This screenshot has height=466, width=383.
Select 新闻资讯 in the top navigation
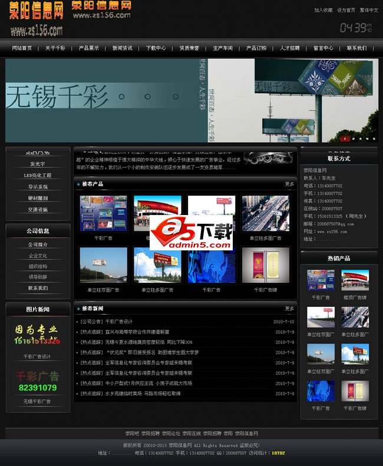pos(122,48)
